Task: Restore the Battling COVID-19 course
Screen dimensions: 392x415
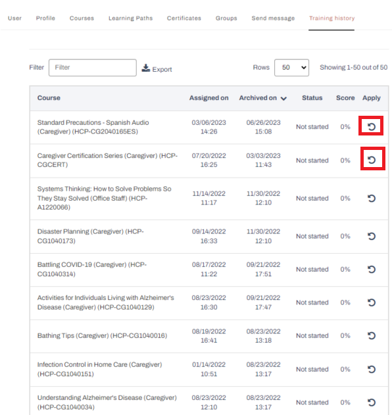Action: coord(372,269)
